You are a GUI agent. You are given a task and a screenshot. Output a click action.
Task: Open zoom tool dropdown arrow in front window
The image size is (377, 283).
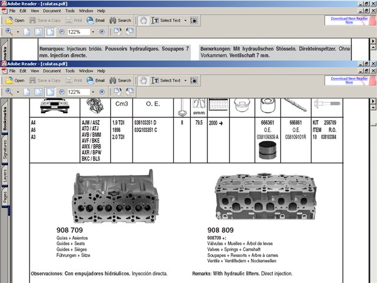(18, 92)
